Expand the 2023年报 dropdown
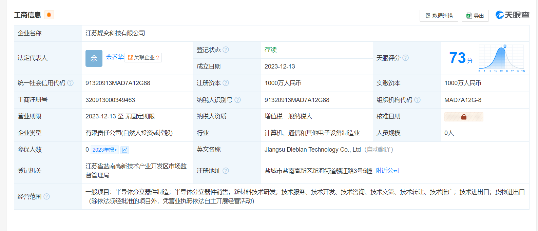Viewport: 538px width, 231px height. (105, 150)
